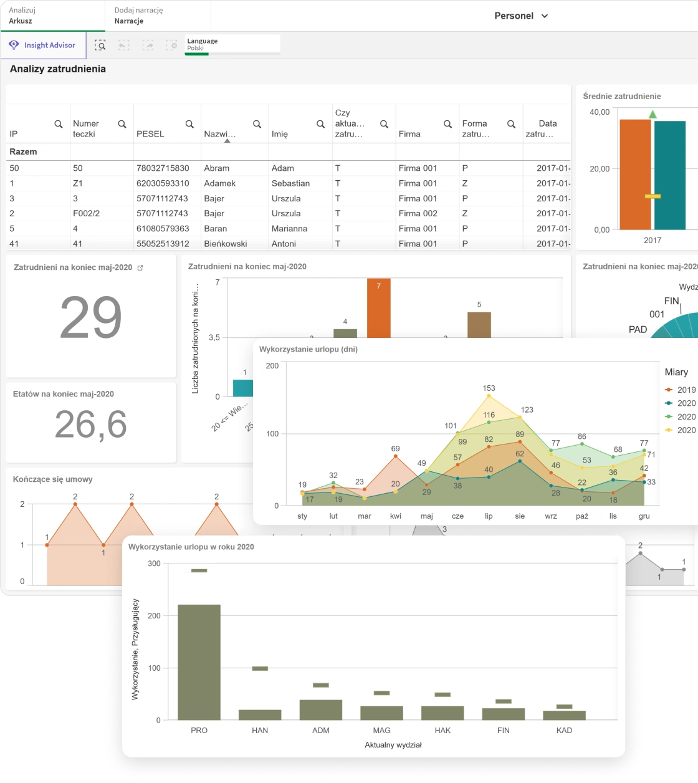
Task: Click the search icon in Imię column
Action: [x=320, y=124]
